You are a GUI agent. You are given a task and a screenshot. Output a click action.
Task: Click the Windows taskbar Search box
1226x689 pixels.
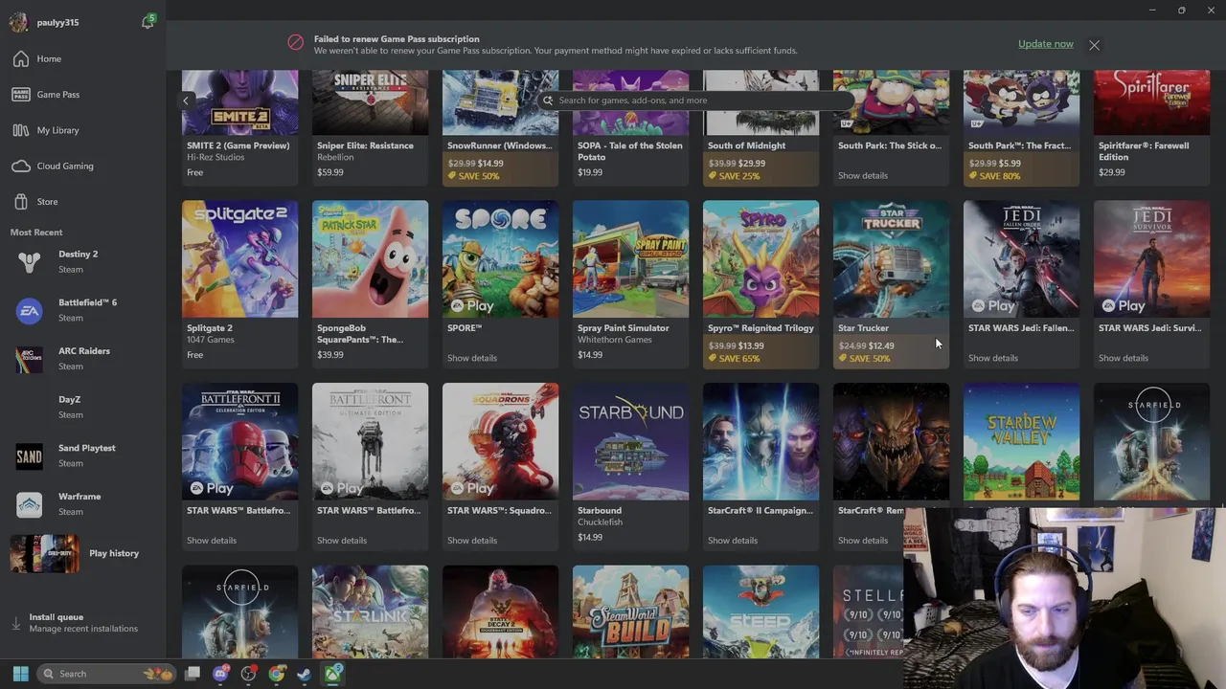click(107, 674)
